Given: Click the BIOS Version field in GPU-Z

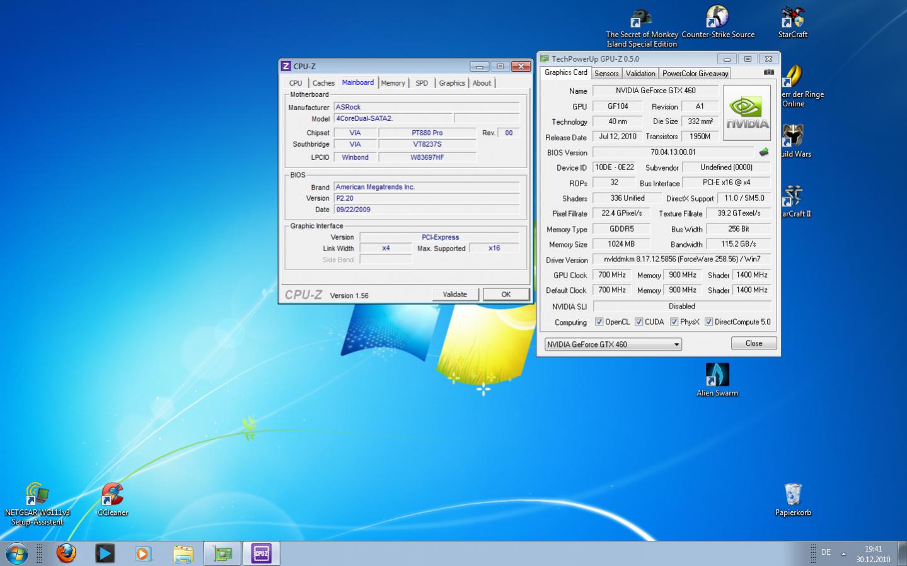Looking at the screenshot, I should pos(673,152).
